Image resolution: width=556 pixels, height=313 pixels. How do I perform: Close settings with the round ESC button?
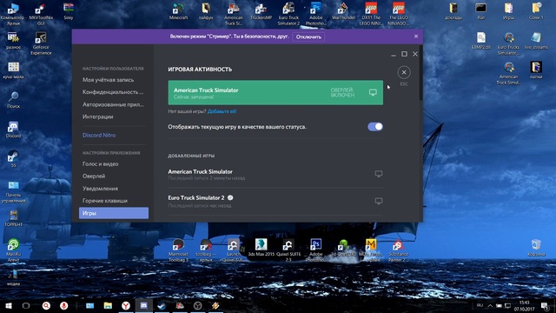tap(404, 72)
